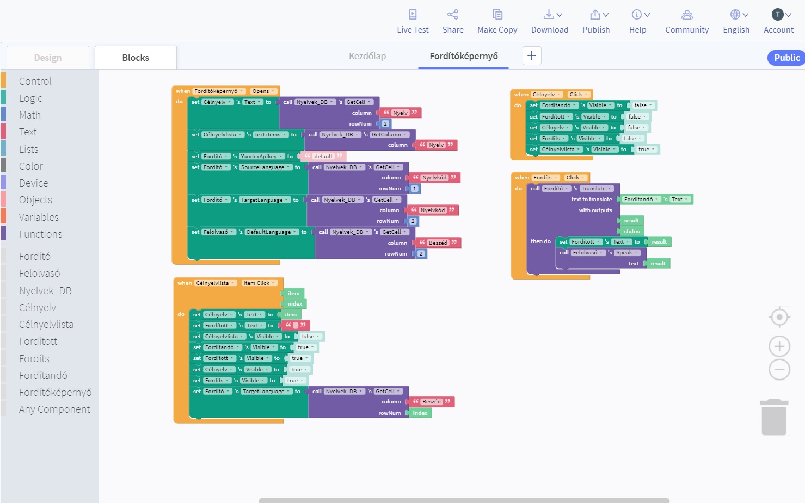Open the Variables block category
The image size is (805, 503).
(x=39, y=217)
